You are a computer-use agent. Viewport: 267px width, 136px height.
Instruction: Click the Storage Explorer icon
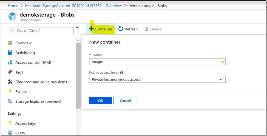(10, 101)
